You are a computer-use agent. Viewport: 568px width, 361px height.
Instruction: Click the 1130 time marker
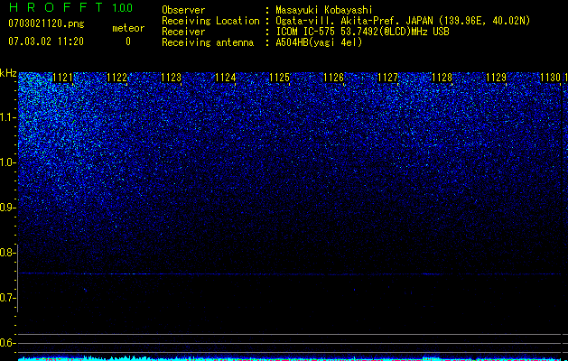tap(550, 78)
